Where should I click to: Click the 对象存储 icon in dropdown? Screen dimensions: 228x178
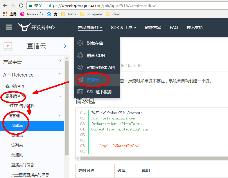click(x=80, y=43)
